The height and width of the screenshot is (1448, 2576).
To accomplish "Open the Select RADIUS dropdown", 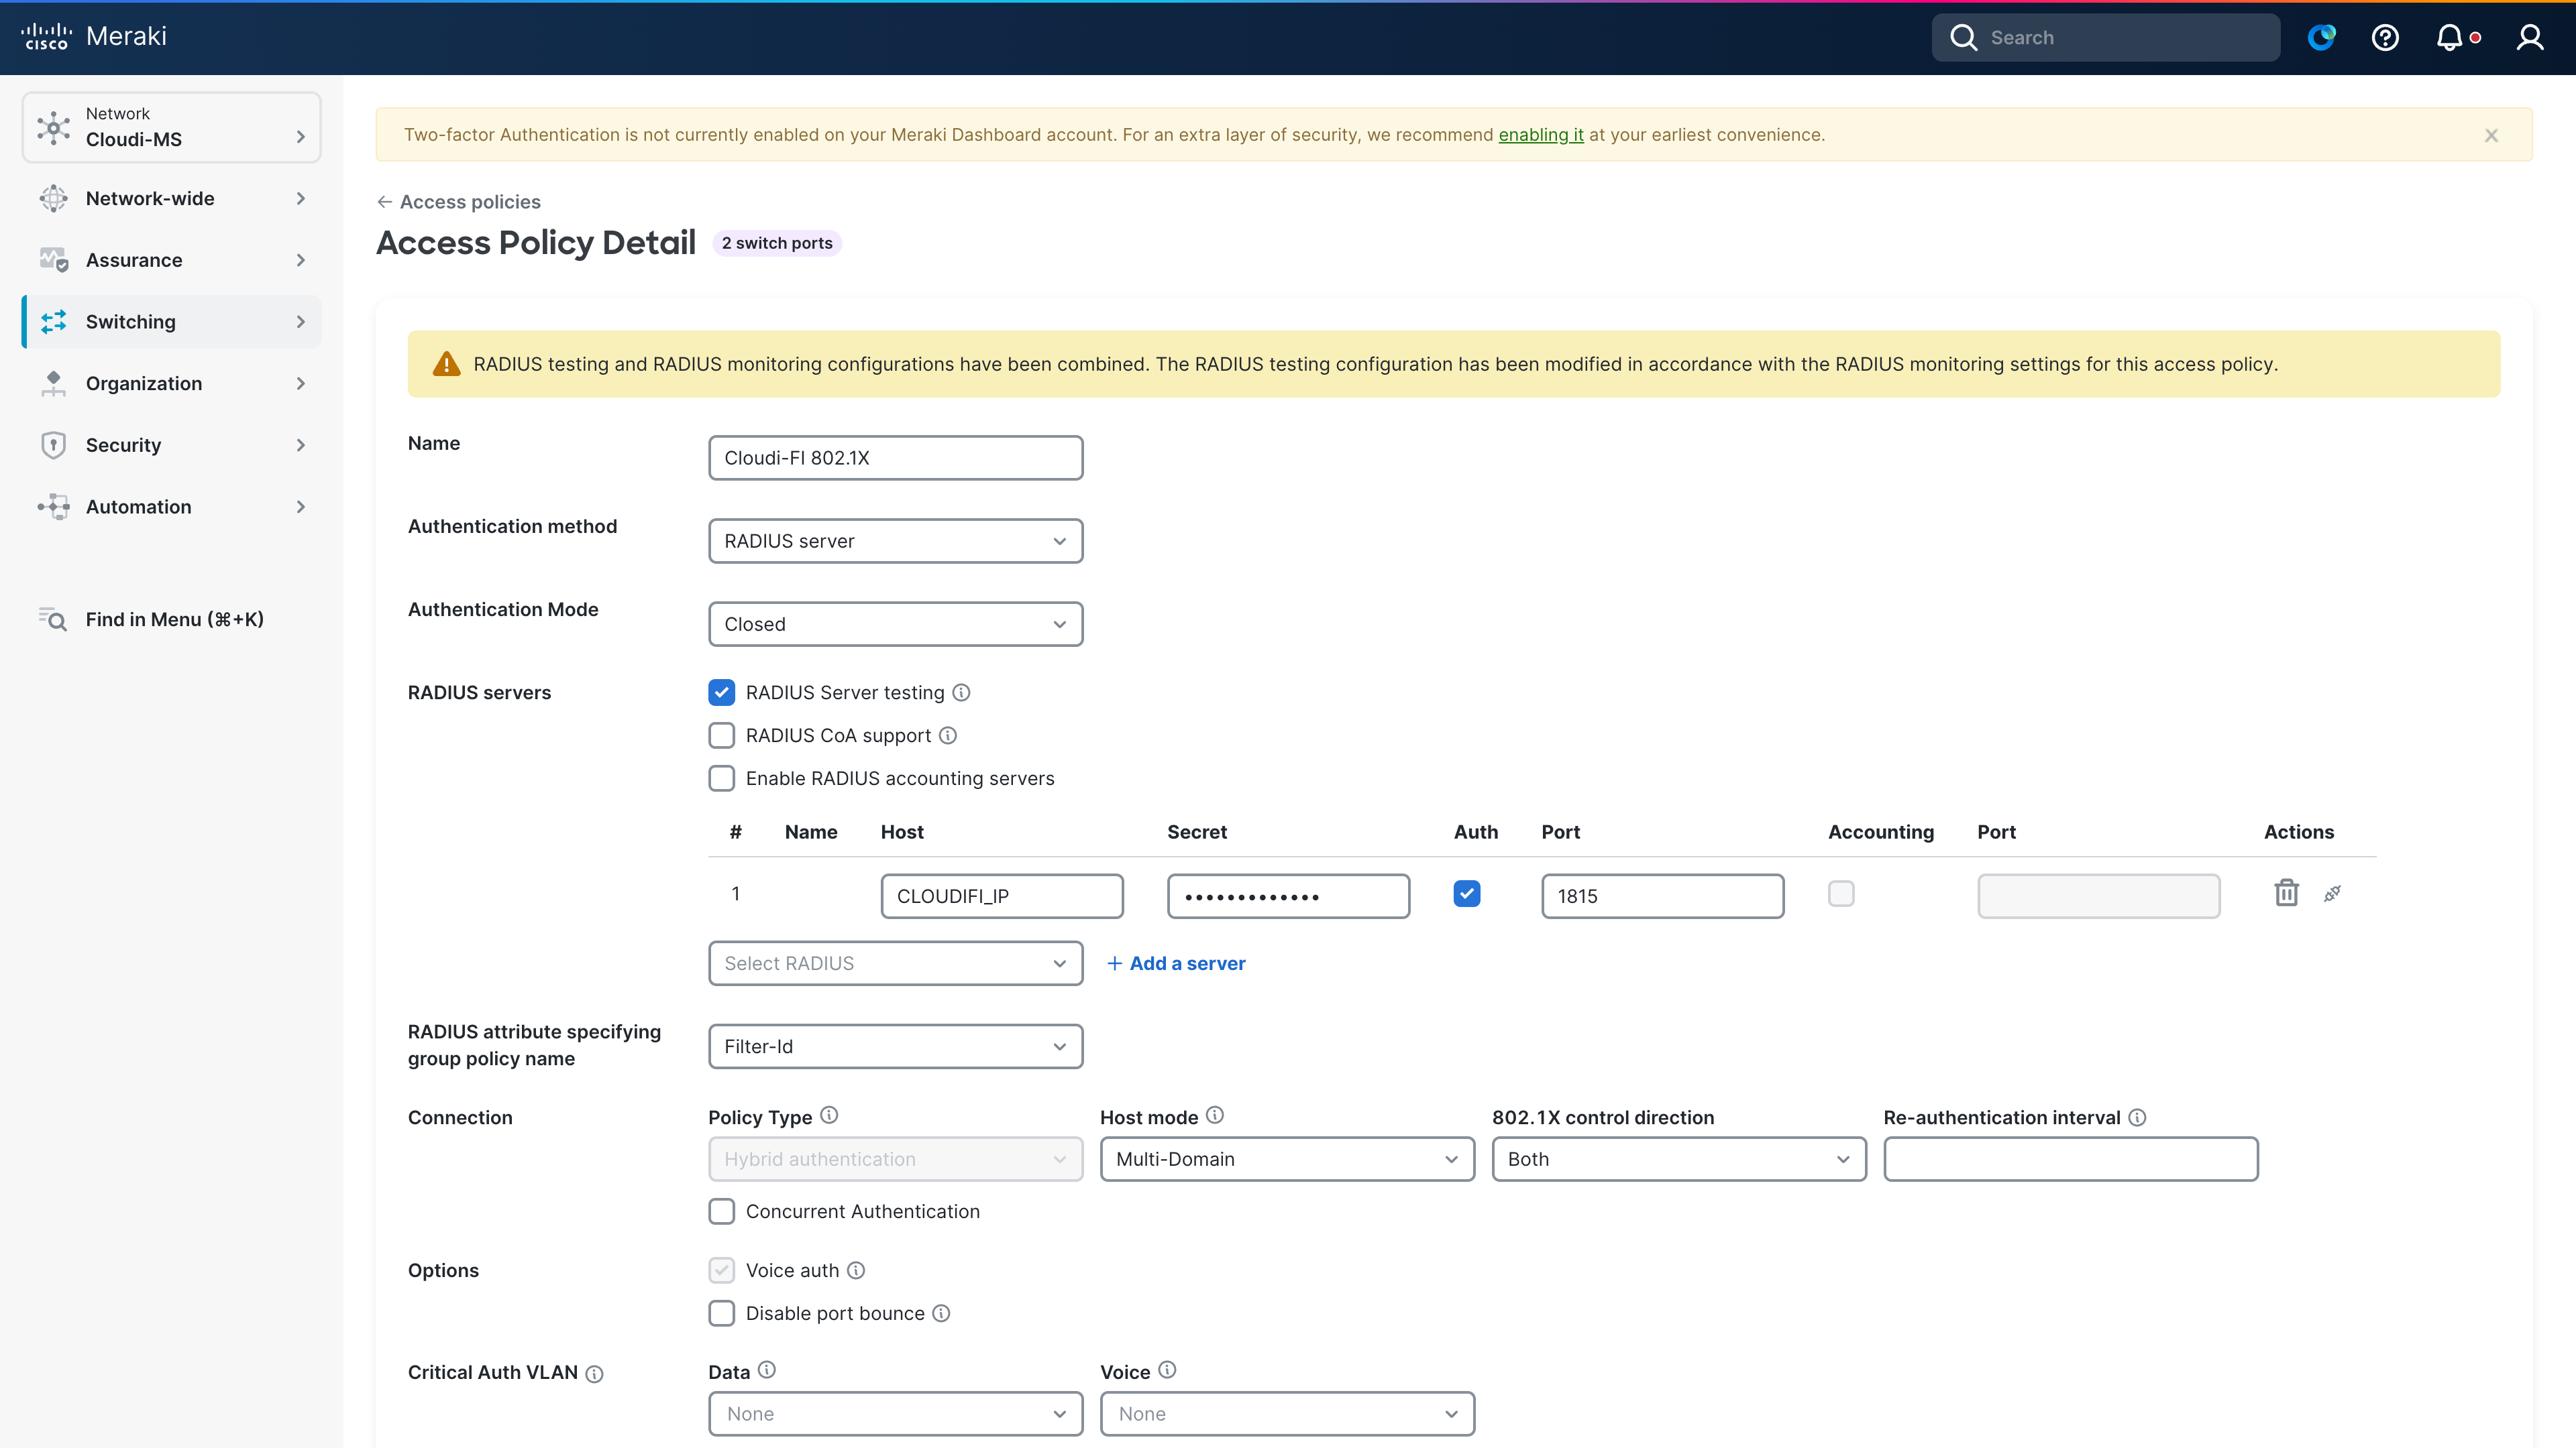I will coord(896,963).
